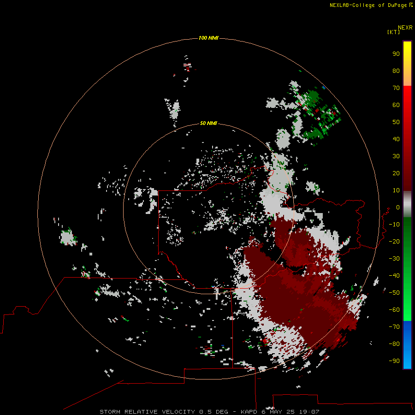Click the NEXR label above the color scale
The width and height of the screenshot is (415, 415).
405,28
